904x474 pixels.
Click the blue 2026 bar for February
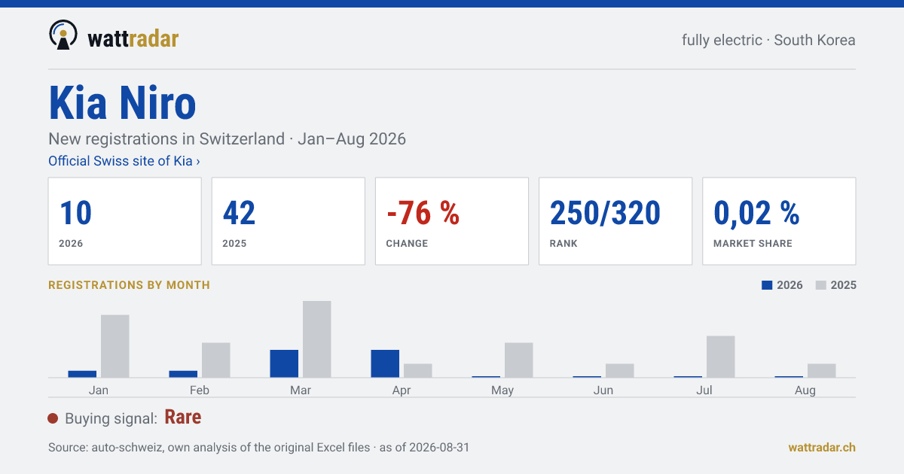tap(183, 374)
